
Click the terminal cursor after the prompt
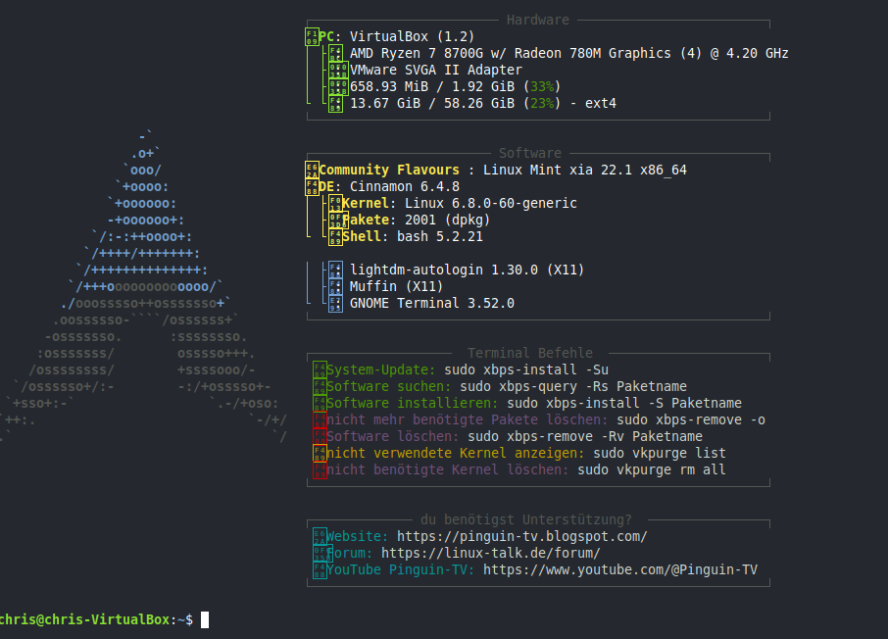tap(204, 619)
